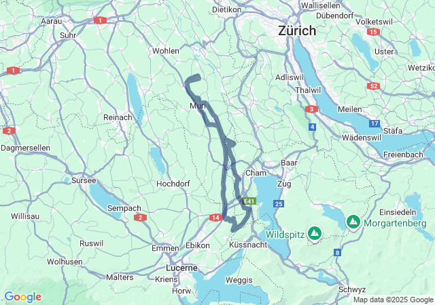Screen dimensions: 435x305
Task: Click the Map data ©2025 Google text
Action: coord(393,300)
